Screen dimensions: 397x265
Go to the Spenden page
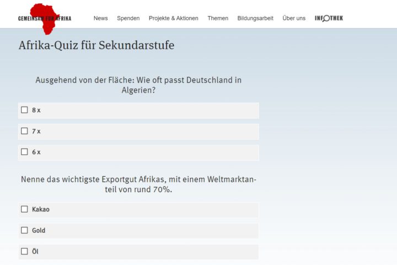pos(128,18)
